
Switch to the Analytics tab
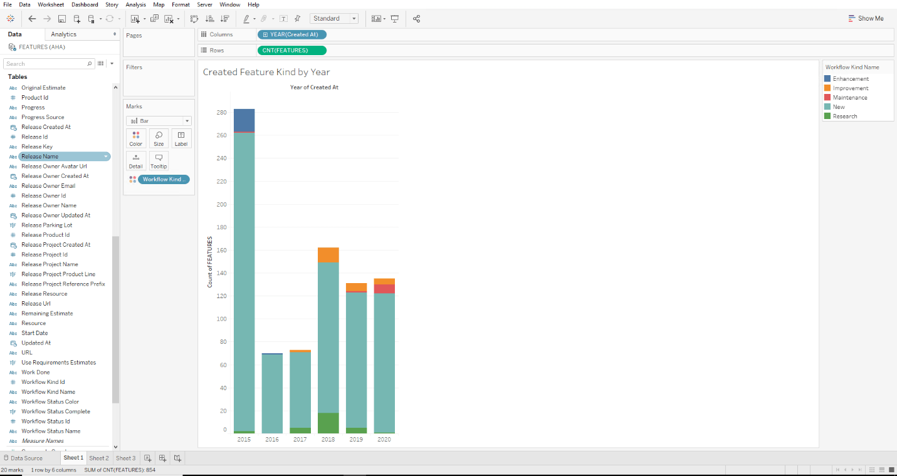point(64,34)
